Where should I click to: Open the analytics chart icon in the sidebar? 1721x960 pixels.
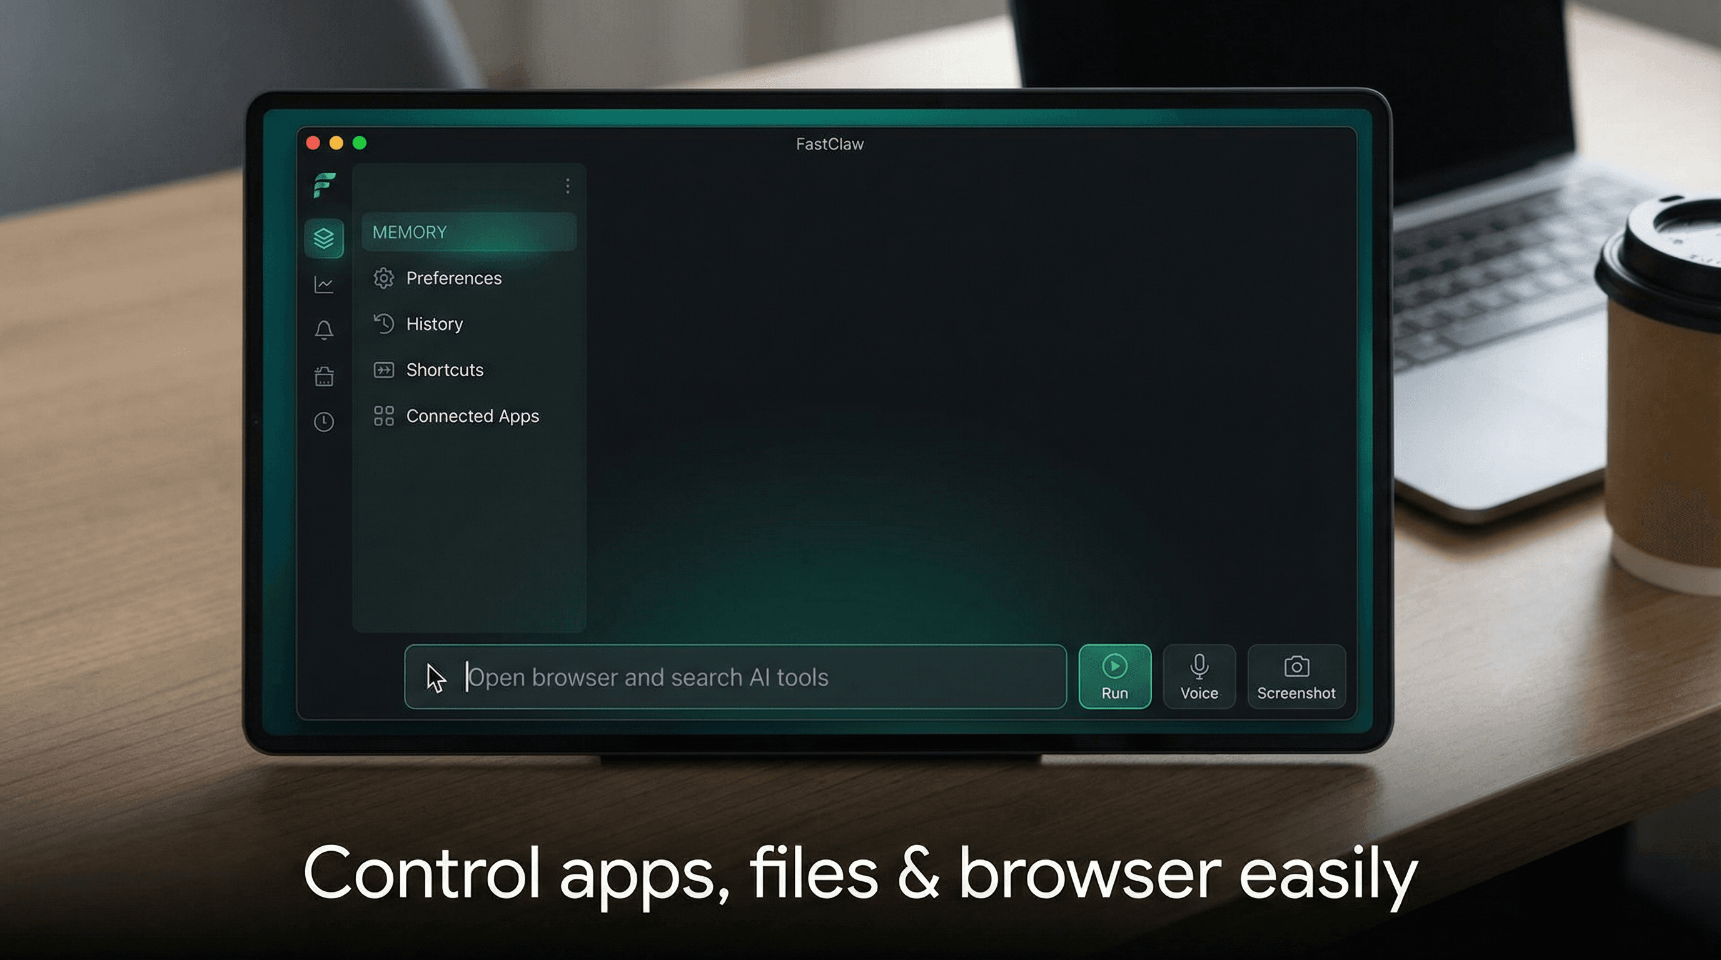pos(325,284)
